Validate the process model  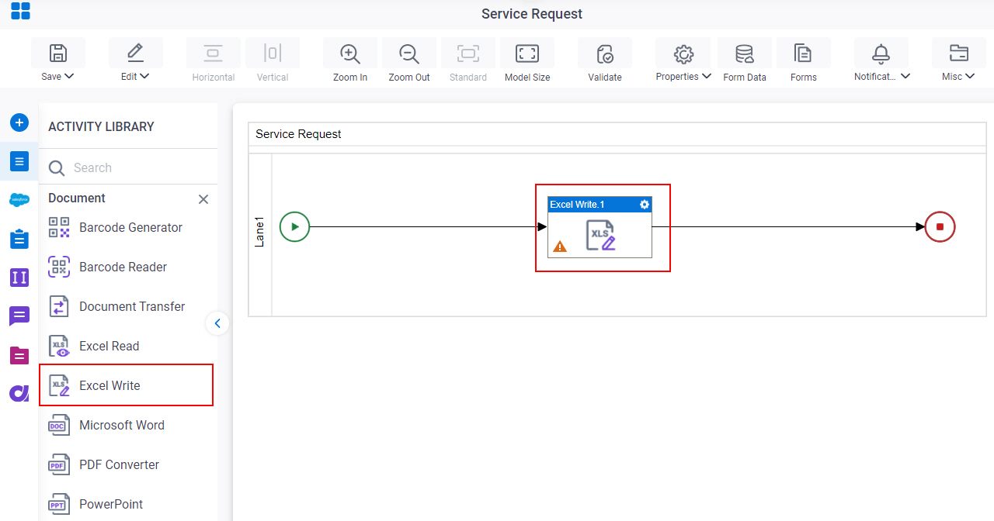tap(605, 53)
